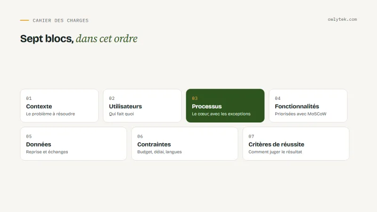Click the orange number 03
The width and height of the screenshot is (377, 212).
[x=195, y=98]
